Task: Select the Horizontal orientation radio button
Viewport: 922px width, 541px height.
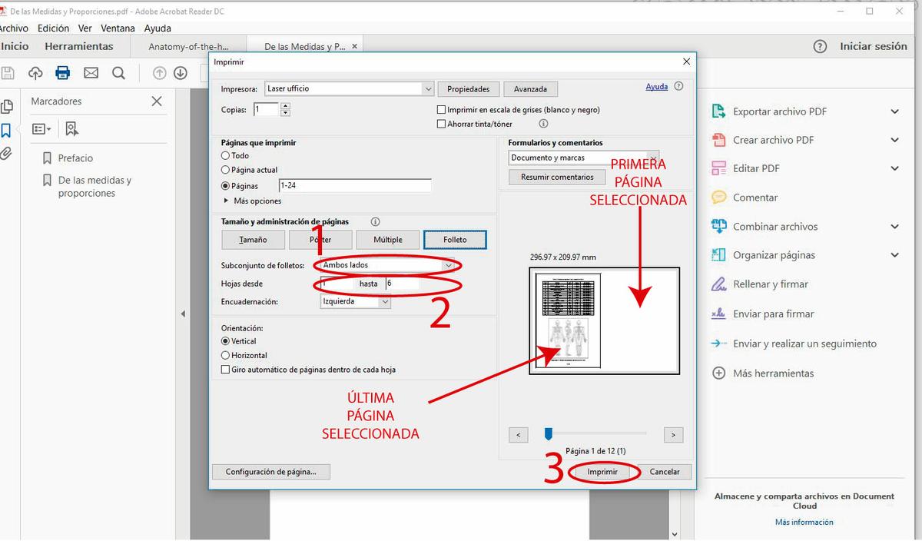Action: pyautogui.click(x=226, y=356)
